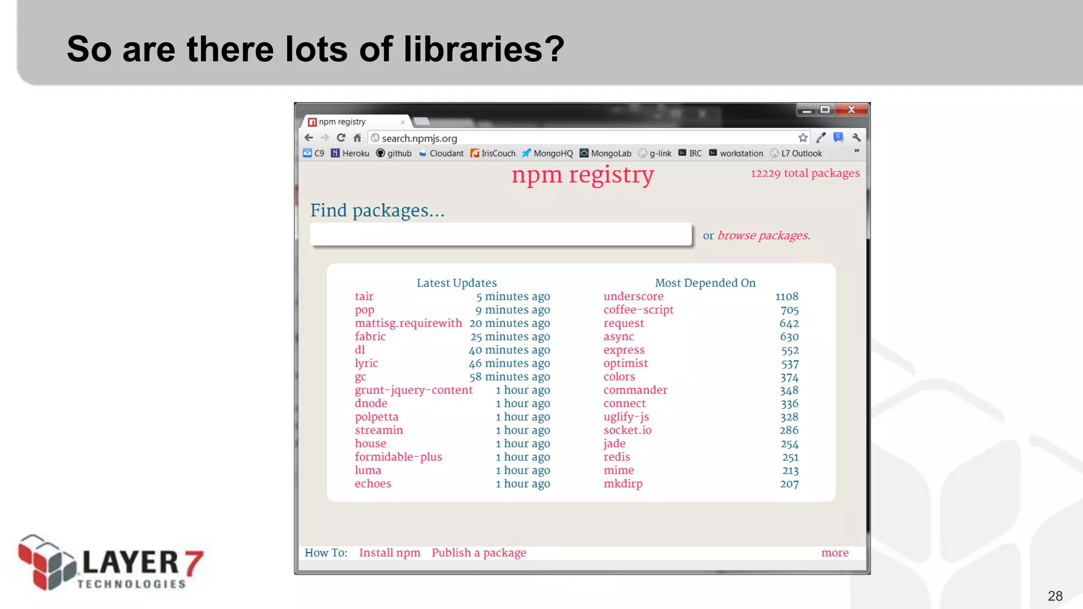Open the grunt-jquery-content package
Viewport: 1083px width, 609px height.
[x=414, y=390]
